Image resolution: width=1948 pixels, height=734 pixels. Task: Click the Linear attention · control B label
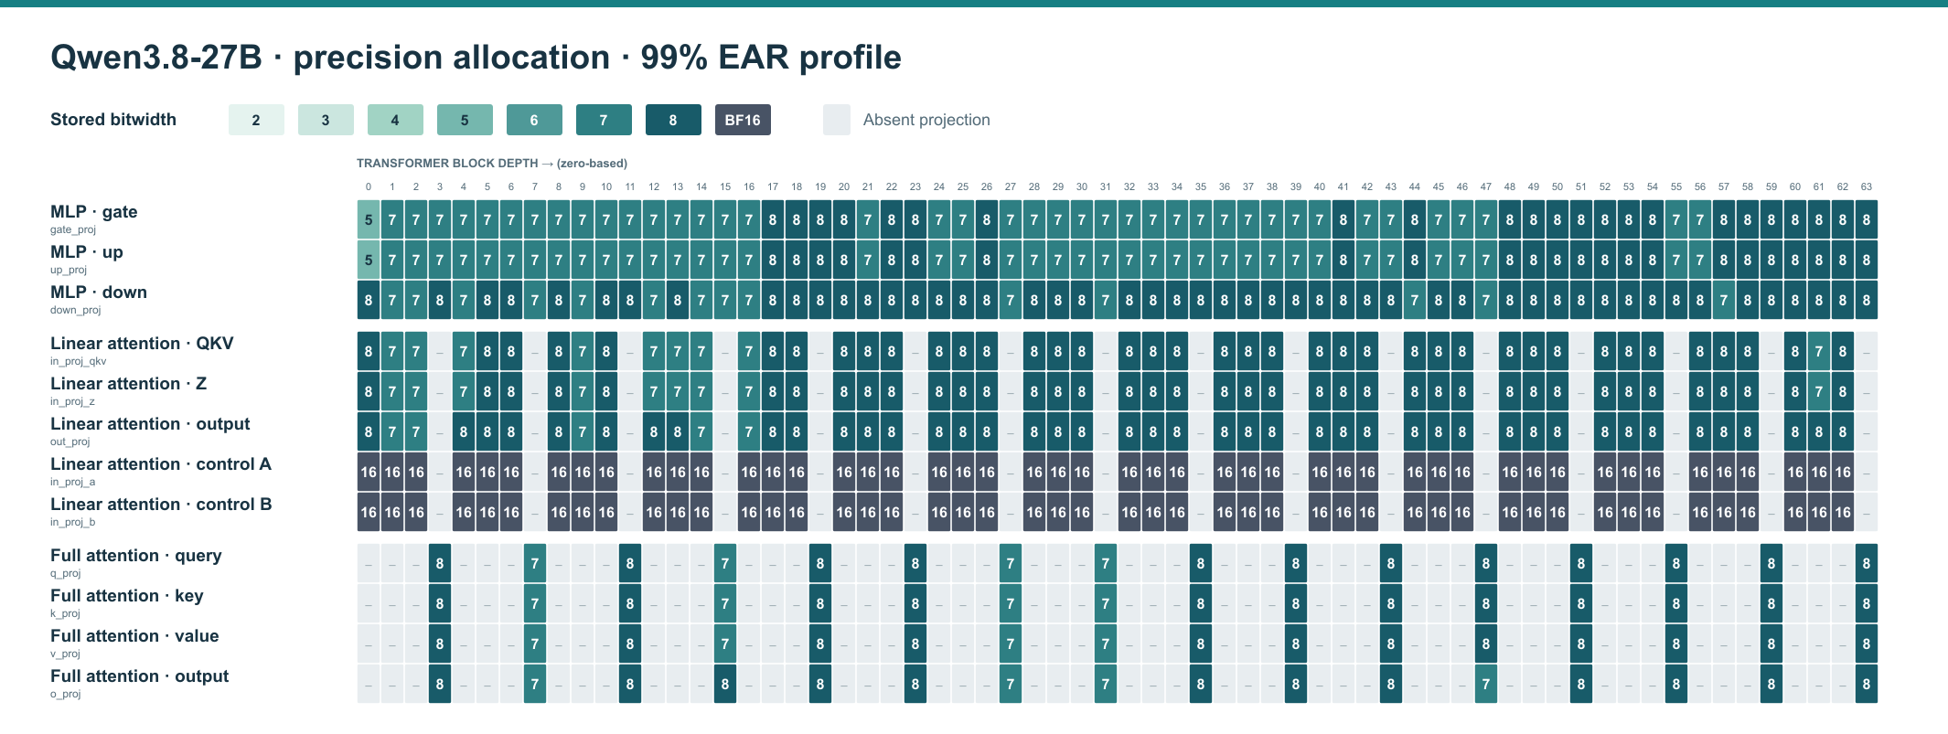tap(161, 505)
